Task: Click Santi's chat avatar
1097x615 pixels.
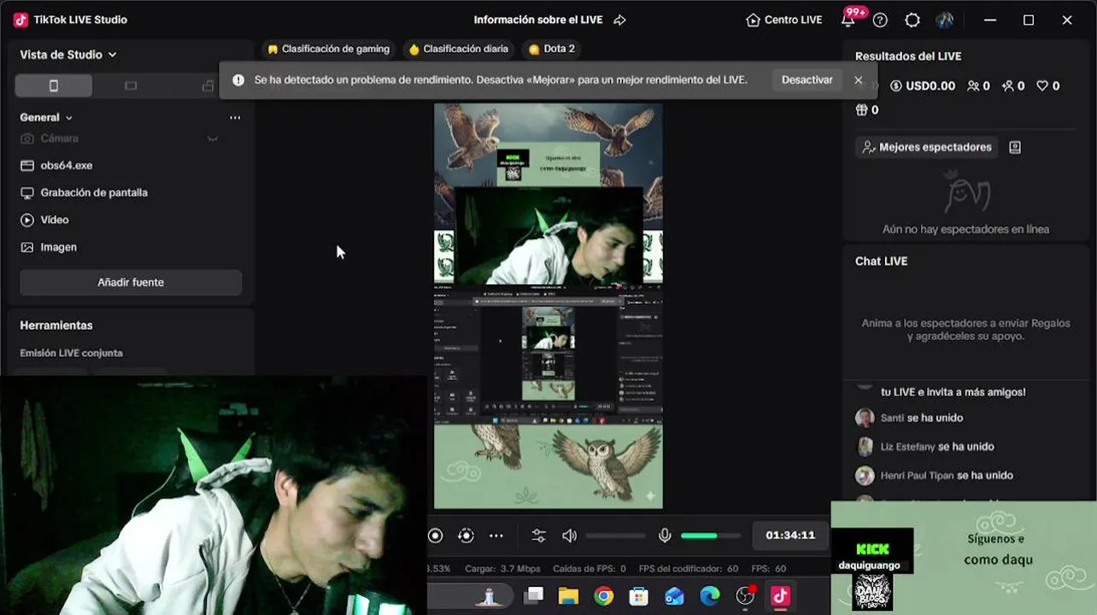Action: [865, 418]
